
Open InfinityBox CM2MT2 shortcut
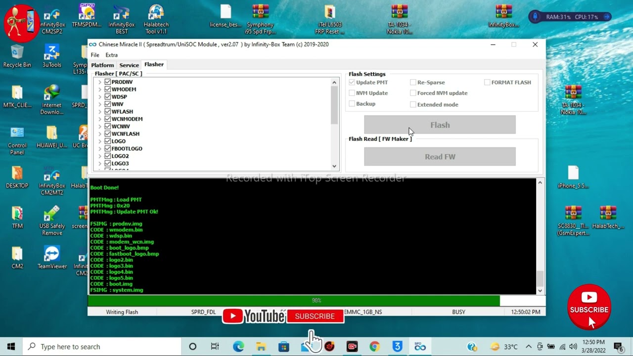tap(52, 181)
